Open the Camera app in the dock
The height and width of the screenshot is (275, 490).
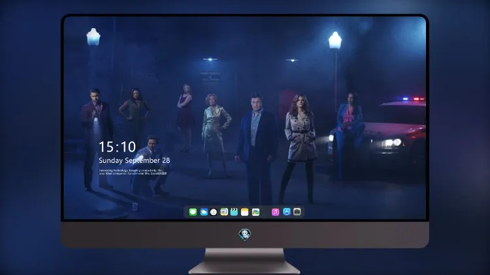(x=297, y=212)
